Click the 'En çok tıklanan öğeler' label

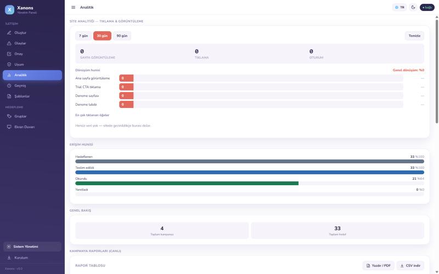(x=92, y=115)
